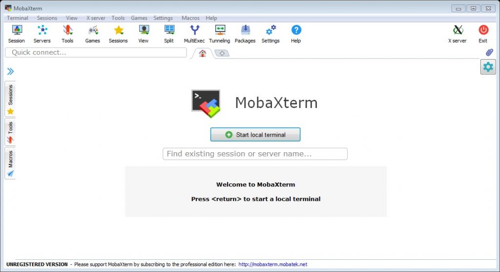
Task: Open the View menu
Action: coord(72,18)
